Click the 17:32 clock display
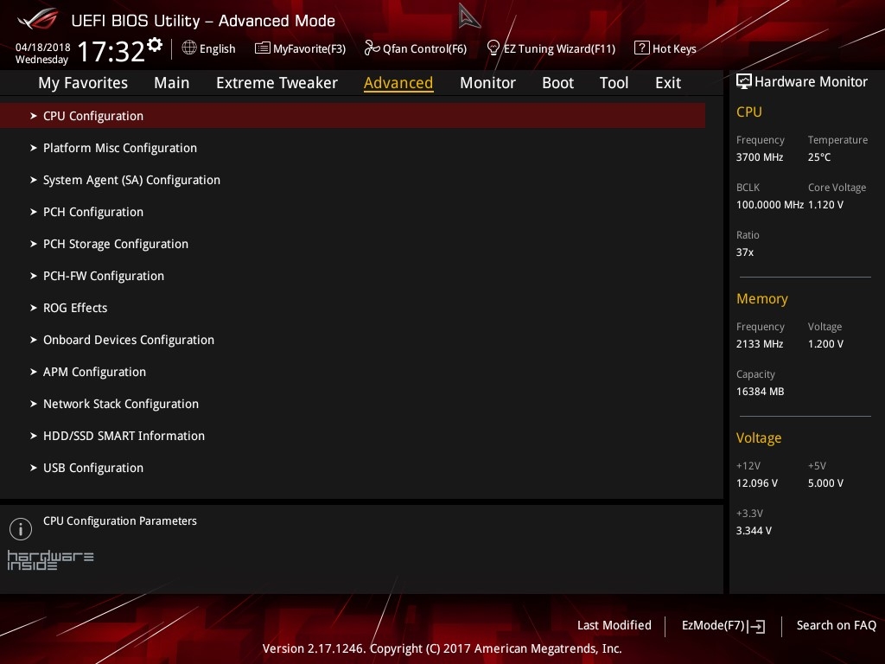885x664 pixels. 111,51
